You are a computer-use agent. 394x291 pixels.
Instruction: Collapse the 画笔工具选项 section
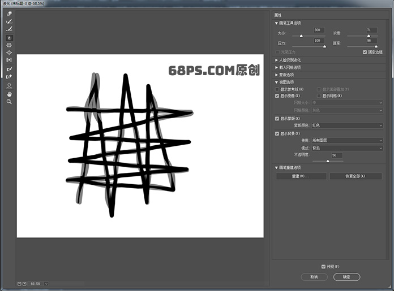click(x=276, y=23)
